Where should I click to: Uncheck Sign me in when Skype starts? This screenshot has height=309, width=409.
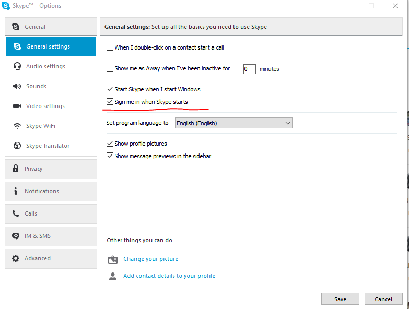pyautogui.click(x=110, y=102)
